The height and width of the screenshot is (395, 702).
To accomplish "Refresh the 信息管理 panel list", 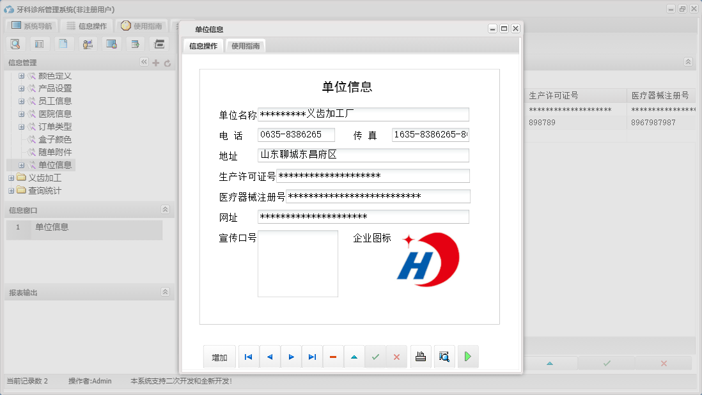I will (168, 63).
